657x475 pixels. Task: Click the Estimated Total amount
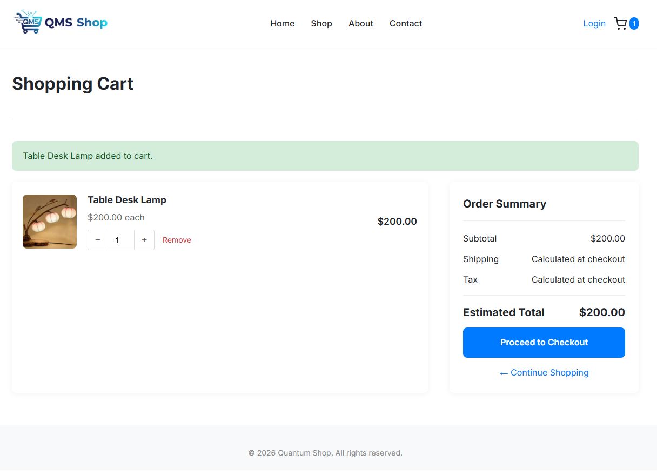tap(601, 312)
